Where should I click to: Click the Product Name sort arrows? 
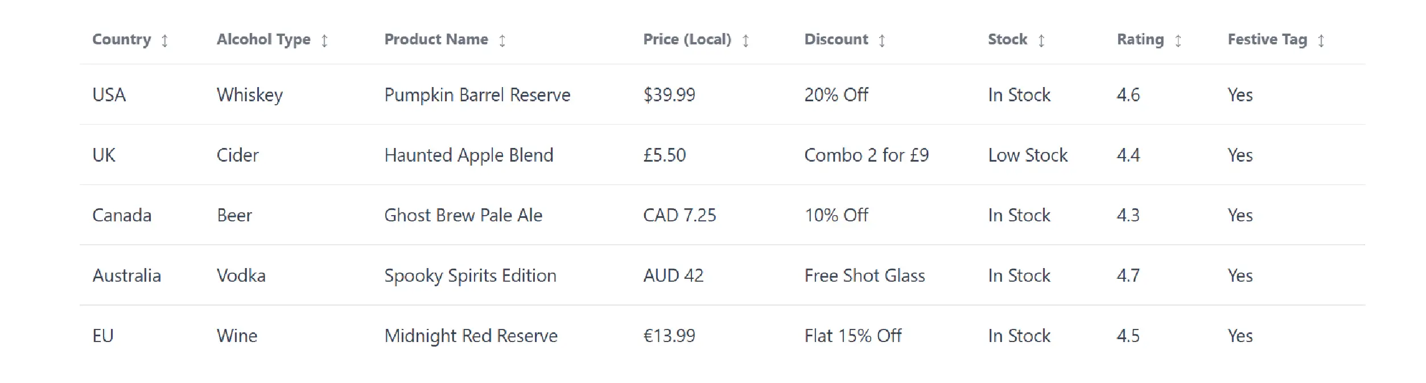tap(502, 40)
